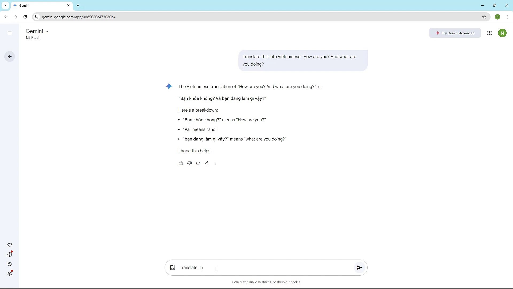This screenshot has height=289, width=513.
Task: Open the Google apps grid
Action: point(489,33)
